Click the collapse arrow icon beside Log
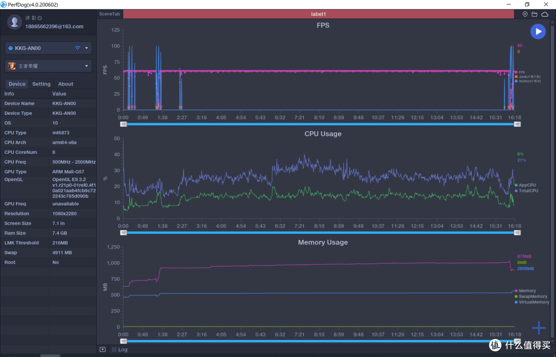556x357 pixels. [x=102, y=350]
